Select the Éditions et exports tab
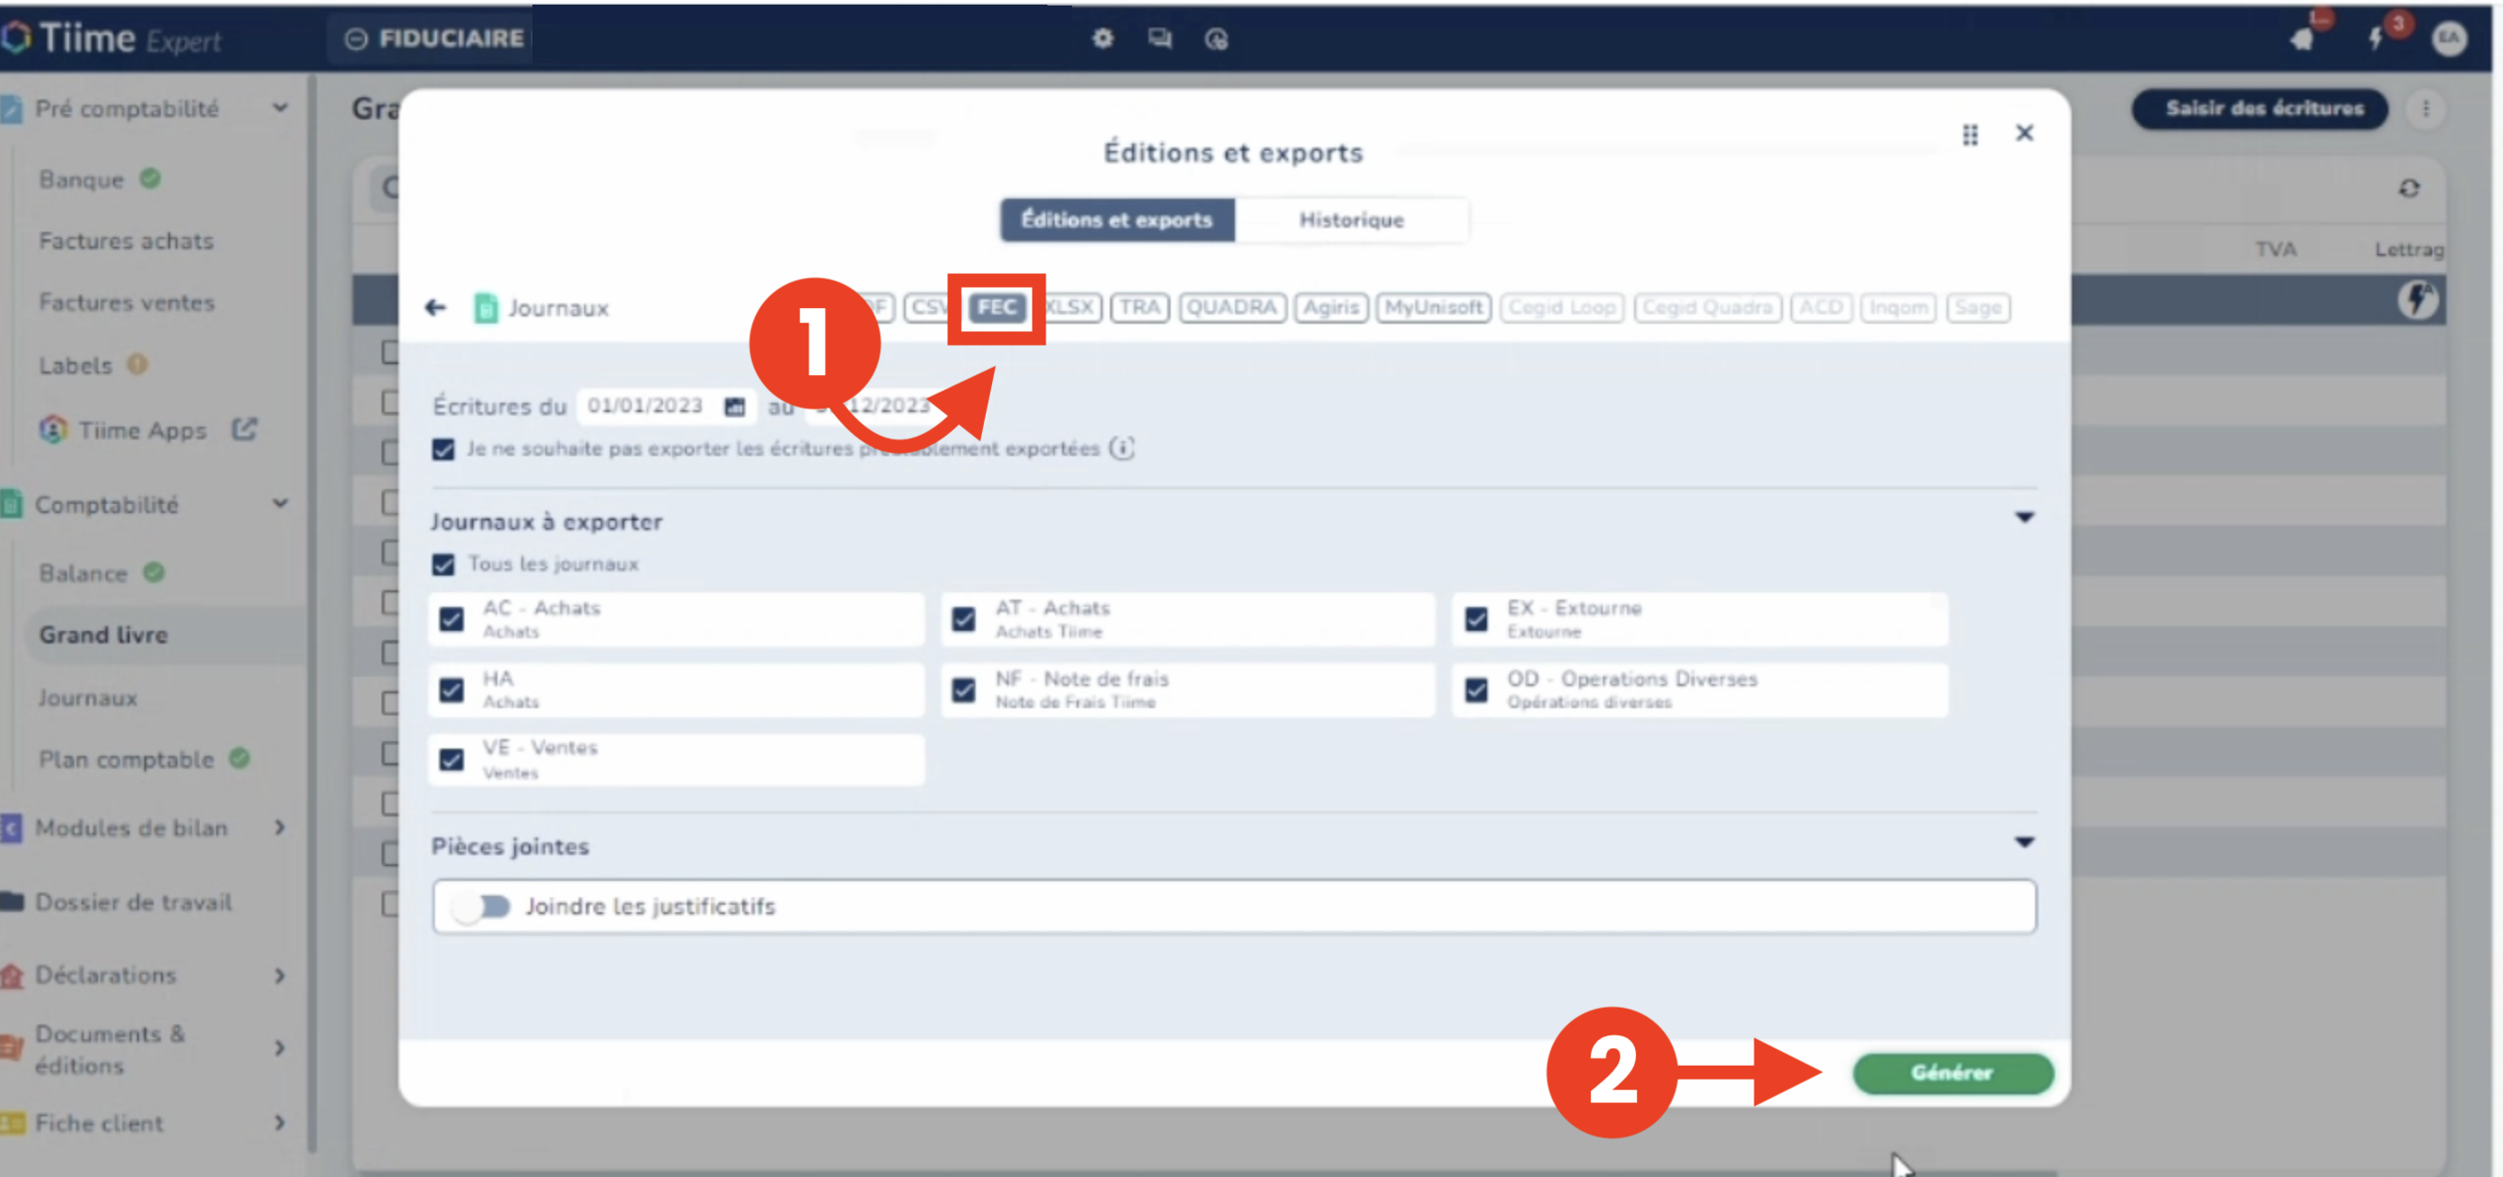This screenshot has width=2503, height=1177. [x=1117, y=221]
